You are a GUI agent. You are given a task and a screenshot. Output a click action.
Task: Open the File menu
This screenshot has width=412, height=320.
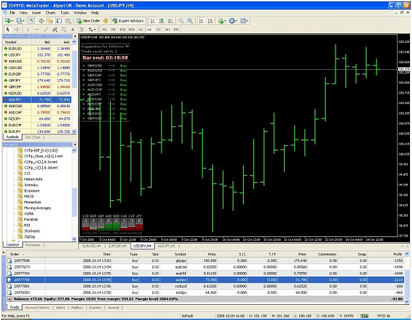(x=12, y=13)
